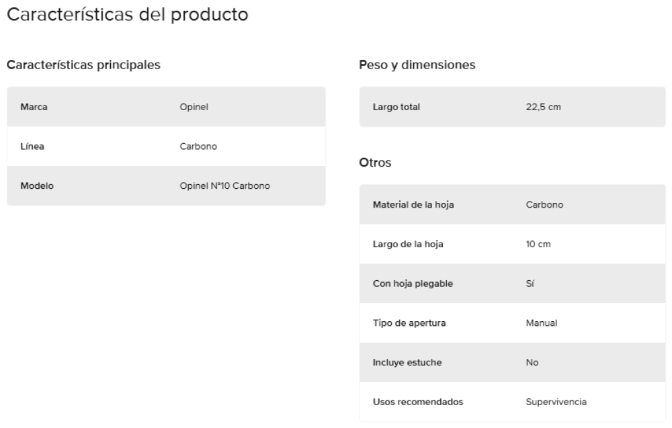The image size is (672, 428).
Task: Click the "Carbono" value for blade material
Action: tap(544, 204)
